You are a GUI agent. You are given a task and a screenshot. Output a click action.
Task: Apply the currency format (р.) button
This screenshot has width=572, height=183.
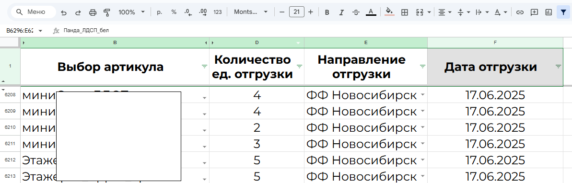point(159,12)
